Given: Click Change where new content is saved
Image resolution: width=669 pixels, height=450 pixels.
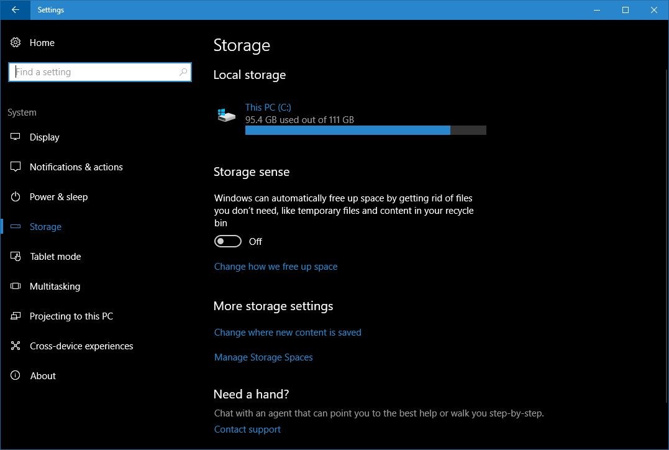Looking at the screenshot, I should (288, 332).
